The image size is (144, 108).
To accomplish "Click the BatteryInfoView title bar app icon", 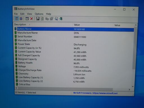I will click(16, 9).
